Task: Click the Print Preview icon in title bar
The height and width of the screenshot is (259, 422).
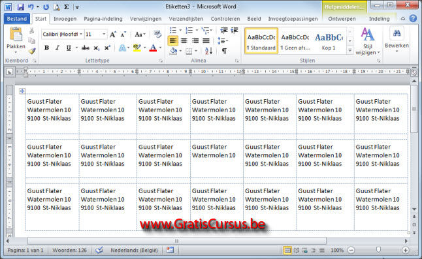Action: click(x=56, y=7)
